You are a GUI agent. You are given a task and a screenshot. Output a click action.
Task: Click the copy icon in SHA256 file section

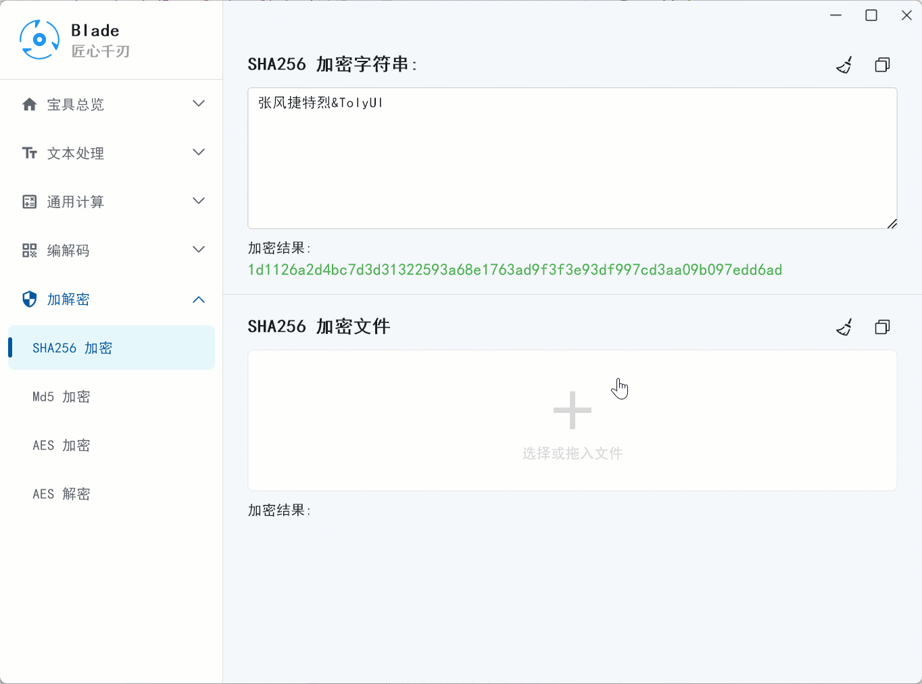(x=882, y=326)
